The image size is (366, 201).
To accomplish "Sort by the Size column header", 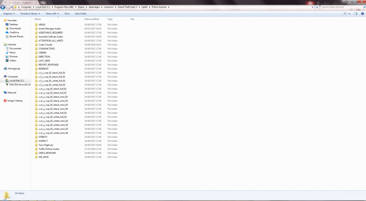I will coord(132,19).
